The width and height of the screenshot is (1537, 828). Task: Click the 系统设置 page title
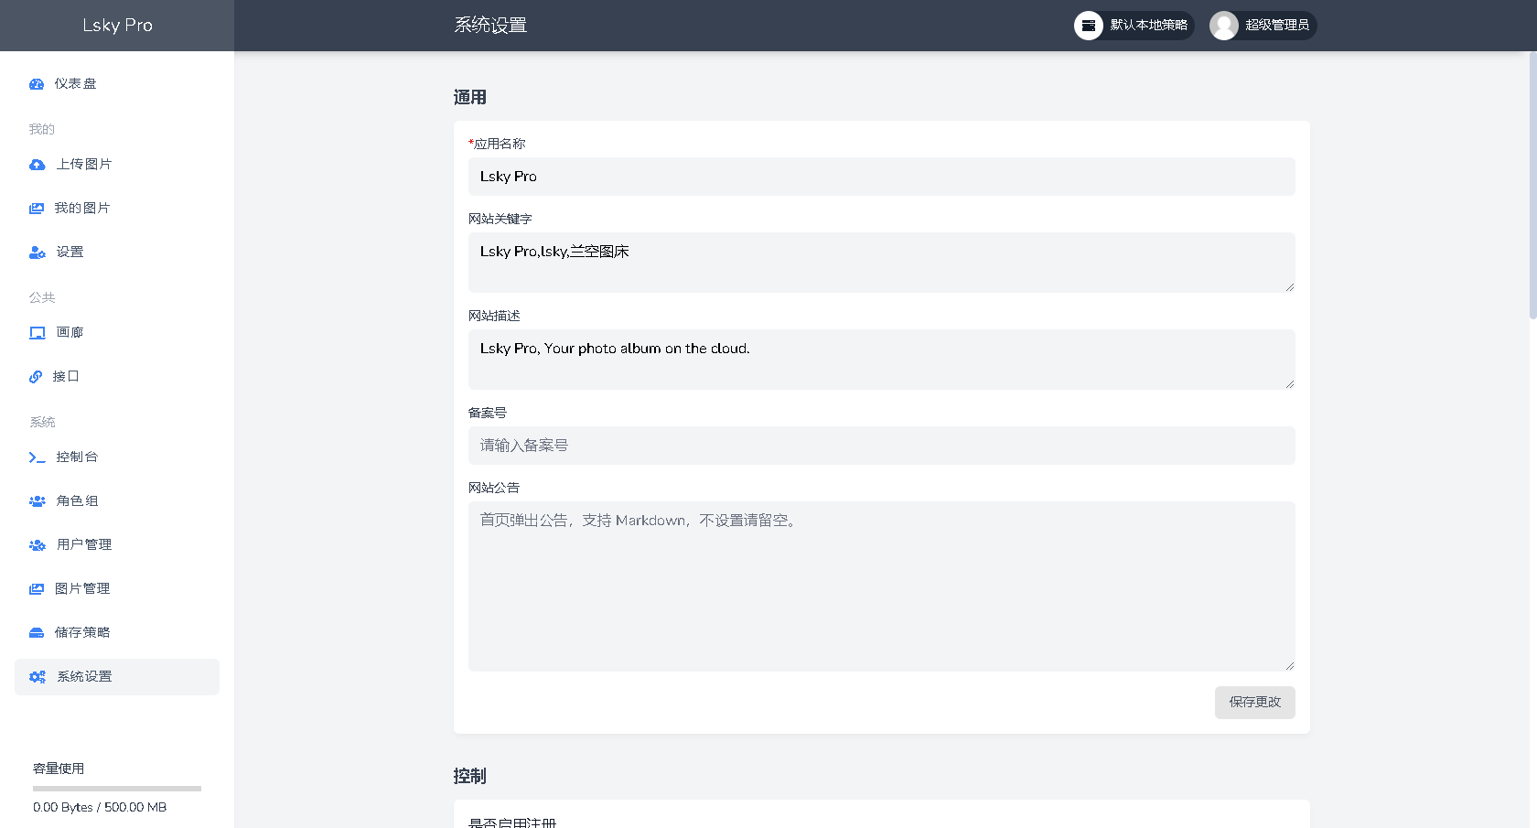tap(490, 26)
